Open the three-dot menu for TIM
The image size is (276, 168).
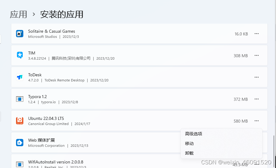pyautogui.click(x=257, y=55)
